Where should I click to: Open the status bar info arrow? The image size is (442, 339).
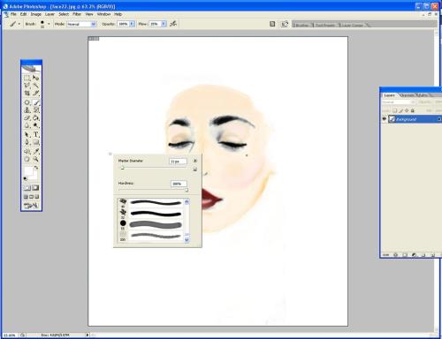[x=88, y=335]
